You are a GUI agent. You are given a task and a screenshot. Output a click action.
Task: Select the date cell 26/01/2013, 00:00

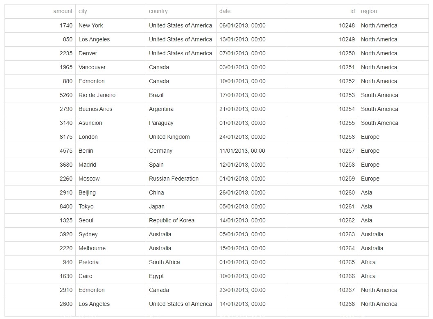pos(242,192)
